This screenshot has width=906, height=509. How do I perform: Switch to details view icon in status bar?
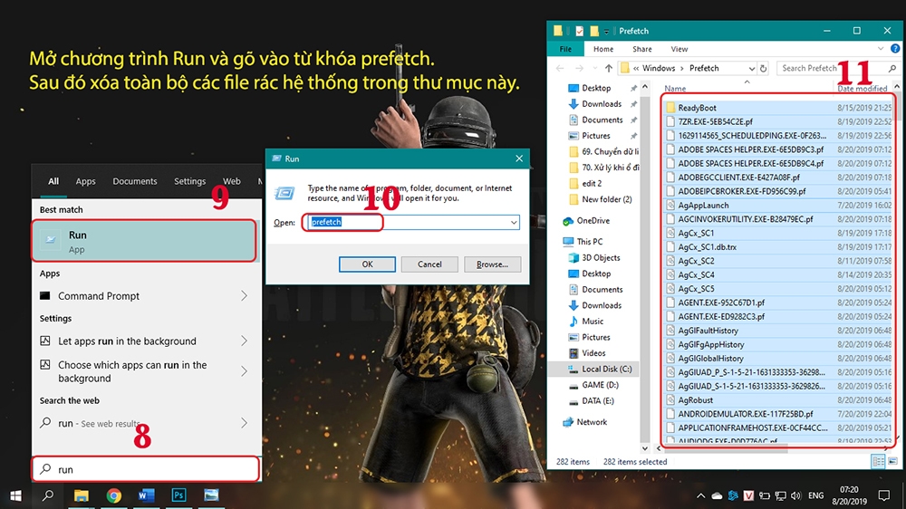pyautogui.click(x=878, y=461)
